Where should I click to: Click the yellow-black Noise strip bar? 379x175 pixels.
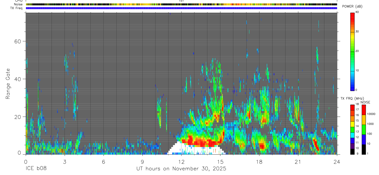[181, 4]
